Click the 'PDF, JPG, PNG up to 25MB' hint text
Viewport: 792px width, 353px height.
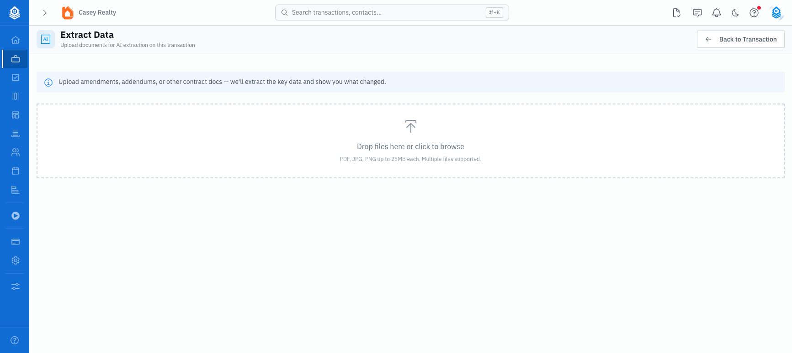click(410, 159)
